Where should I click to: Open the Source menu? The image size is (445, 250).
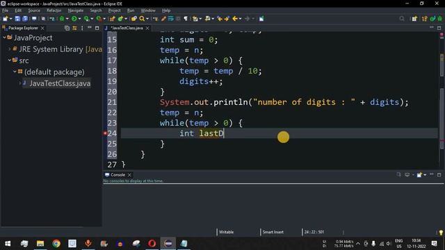34,10
